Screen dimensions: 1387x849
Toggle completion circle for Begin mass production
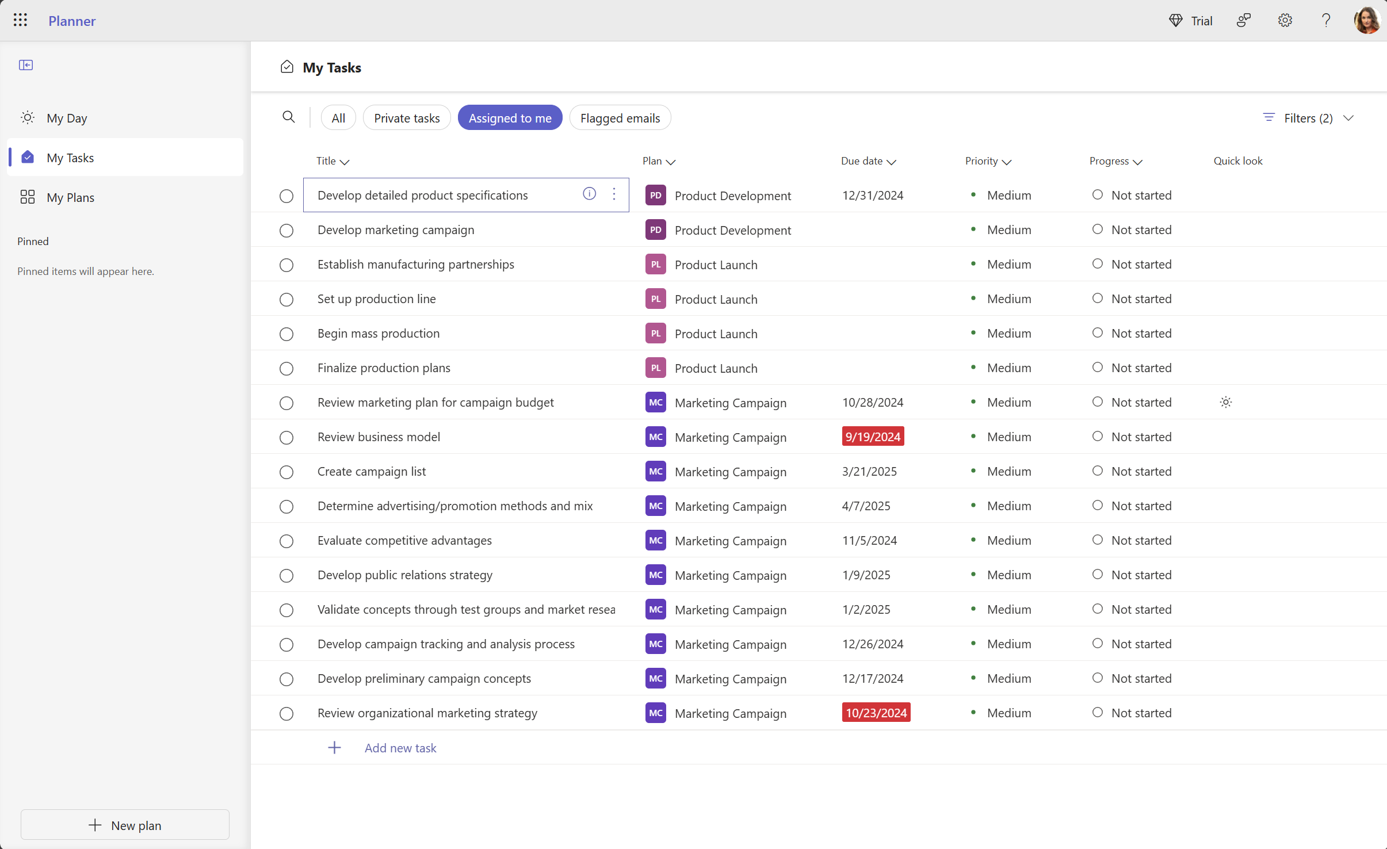pyautogui.click(x=286, y=334)
